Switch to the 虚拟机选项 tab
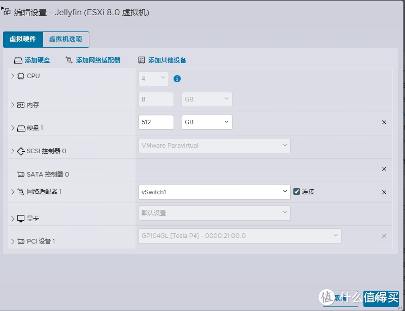 (x=66, y=39)
